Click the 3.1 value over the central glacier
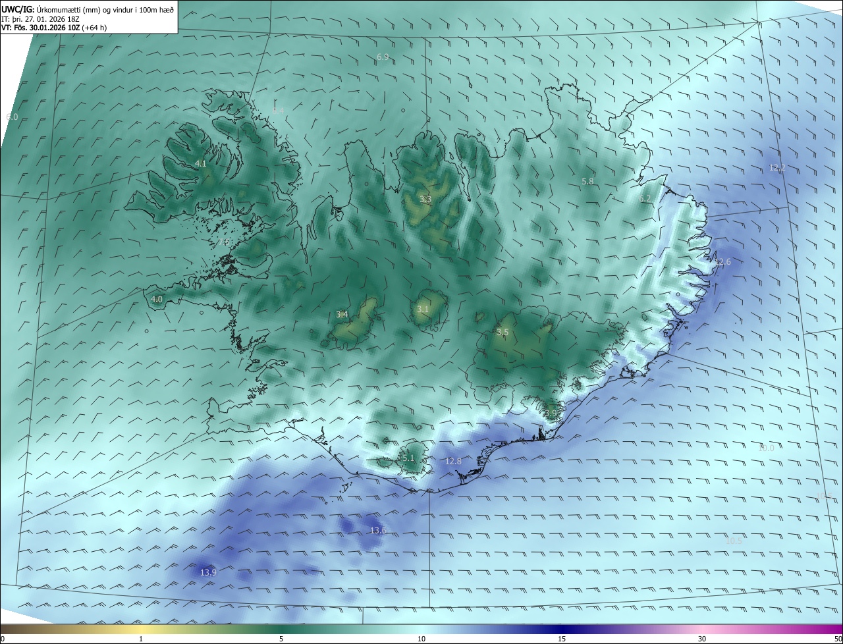The width and height of the screenshot is (843, 644). [x=423, y=309]
